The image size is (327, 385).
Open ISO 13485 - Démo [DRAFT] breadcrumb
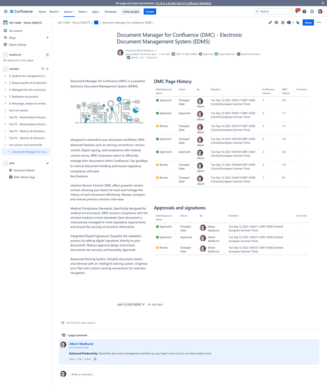[74, 23]
